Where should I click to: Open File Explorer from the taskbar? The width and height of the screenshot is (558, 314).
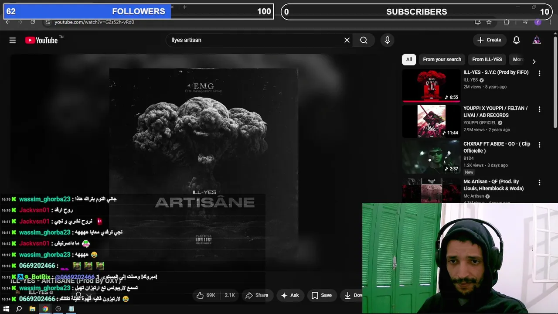point(32,309)
